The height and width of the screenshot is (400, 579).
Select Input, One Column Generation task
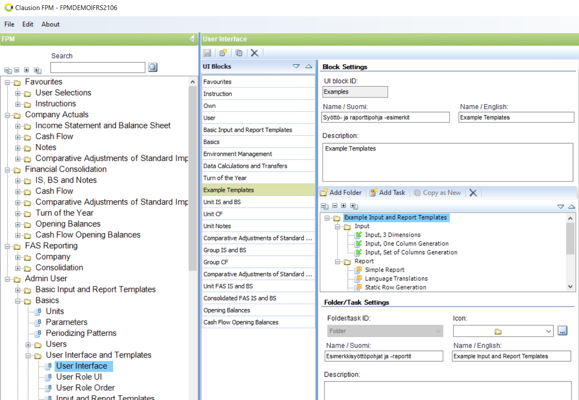click(x=407, y=243)
